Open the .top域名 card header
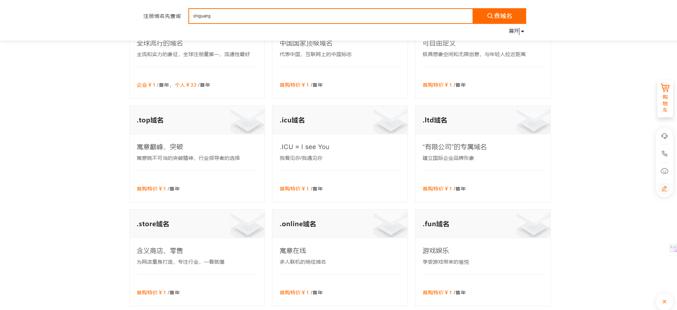 click(x=197, y=120)
